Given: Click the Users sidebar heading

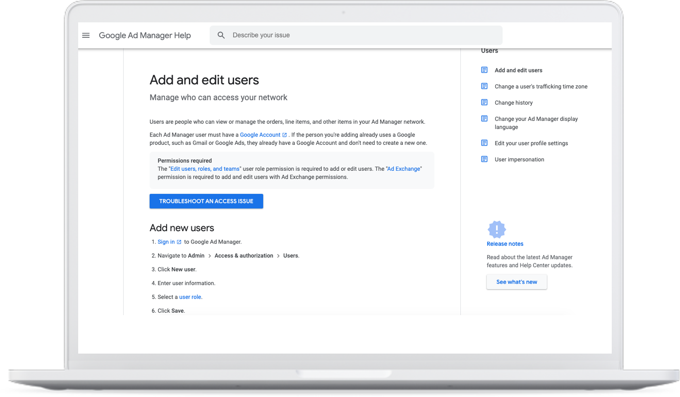Looking at the screenshot, I should (x=489, y=50).
